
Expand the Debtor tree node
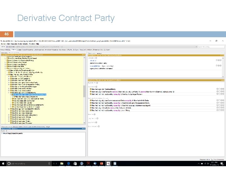pyautogui.click(x=9, y=91)
